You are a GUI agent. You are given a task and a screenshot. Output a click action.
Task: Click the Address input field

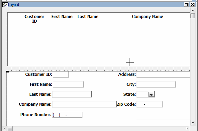(163, 74)
